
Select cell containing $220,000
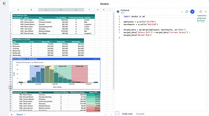click(61, 20)
